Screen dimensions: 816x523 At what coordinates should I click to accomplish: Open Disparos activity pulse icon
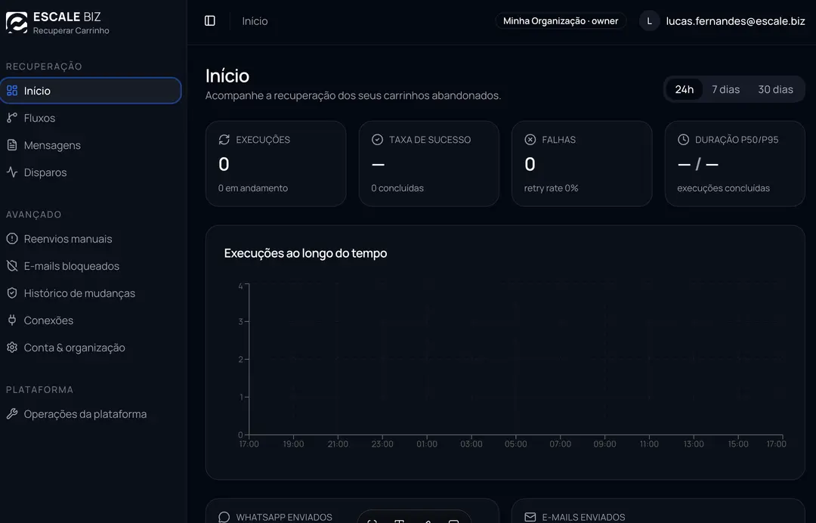[x=12, y=172]
